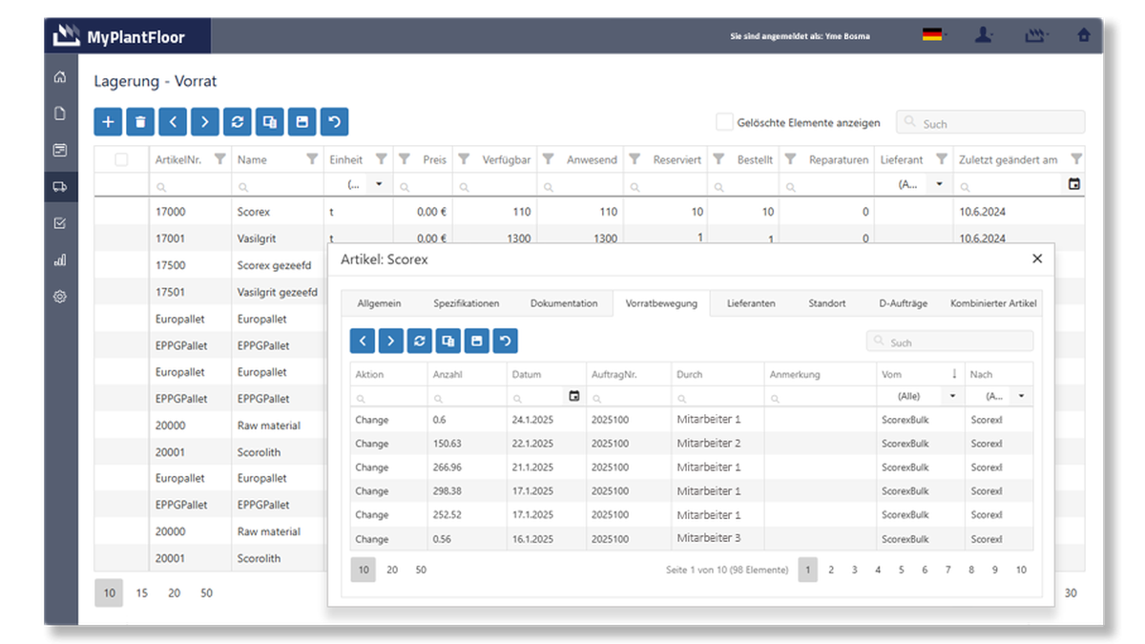This screenshot has height=644, width=1145.
Task: Go to next record in main toolbar
Action: (205, 122)
